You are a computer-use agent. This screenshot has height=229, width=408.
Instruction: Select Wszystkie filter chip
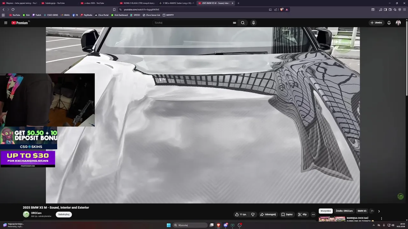coord(326,211)
